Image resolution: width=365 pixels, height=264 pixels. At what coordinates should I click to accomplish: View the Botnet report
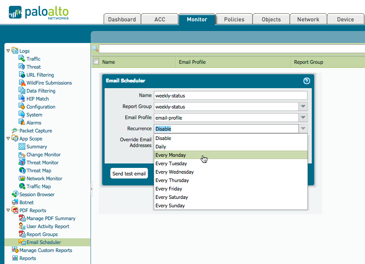click(26, 202)
